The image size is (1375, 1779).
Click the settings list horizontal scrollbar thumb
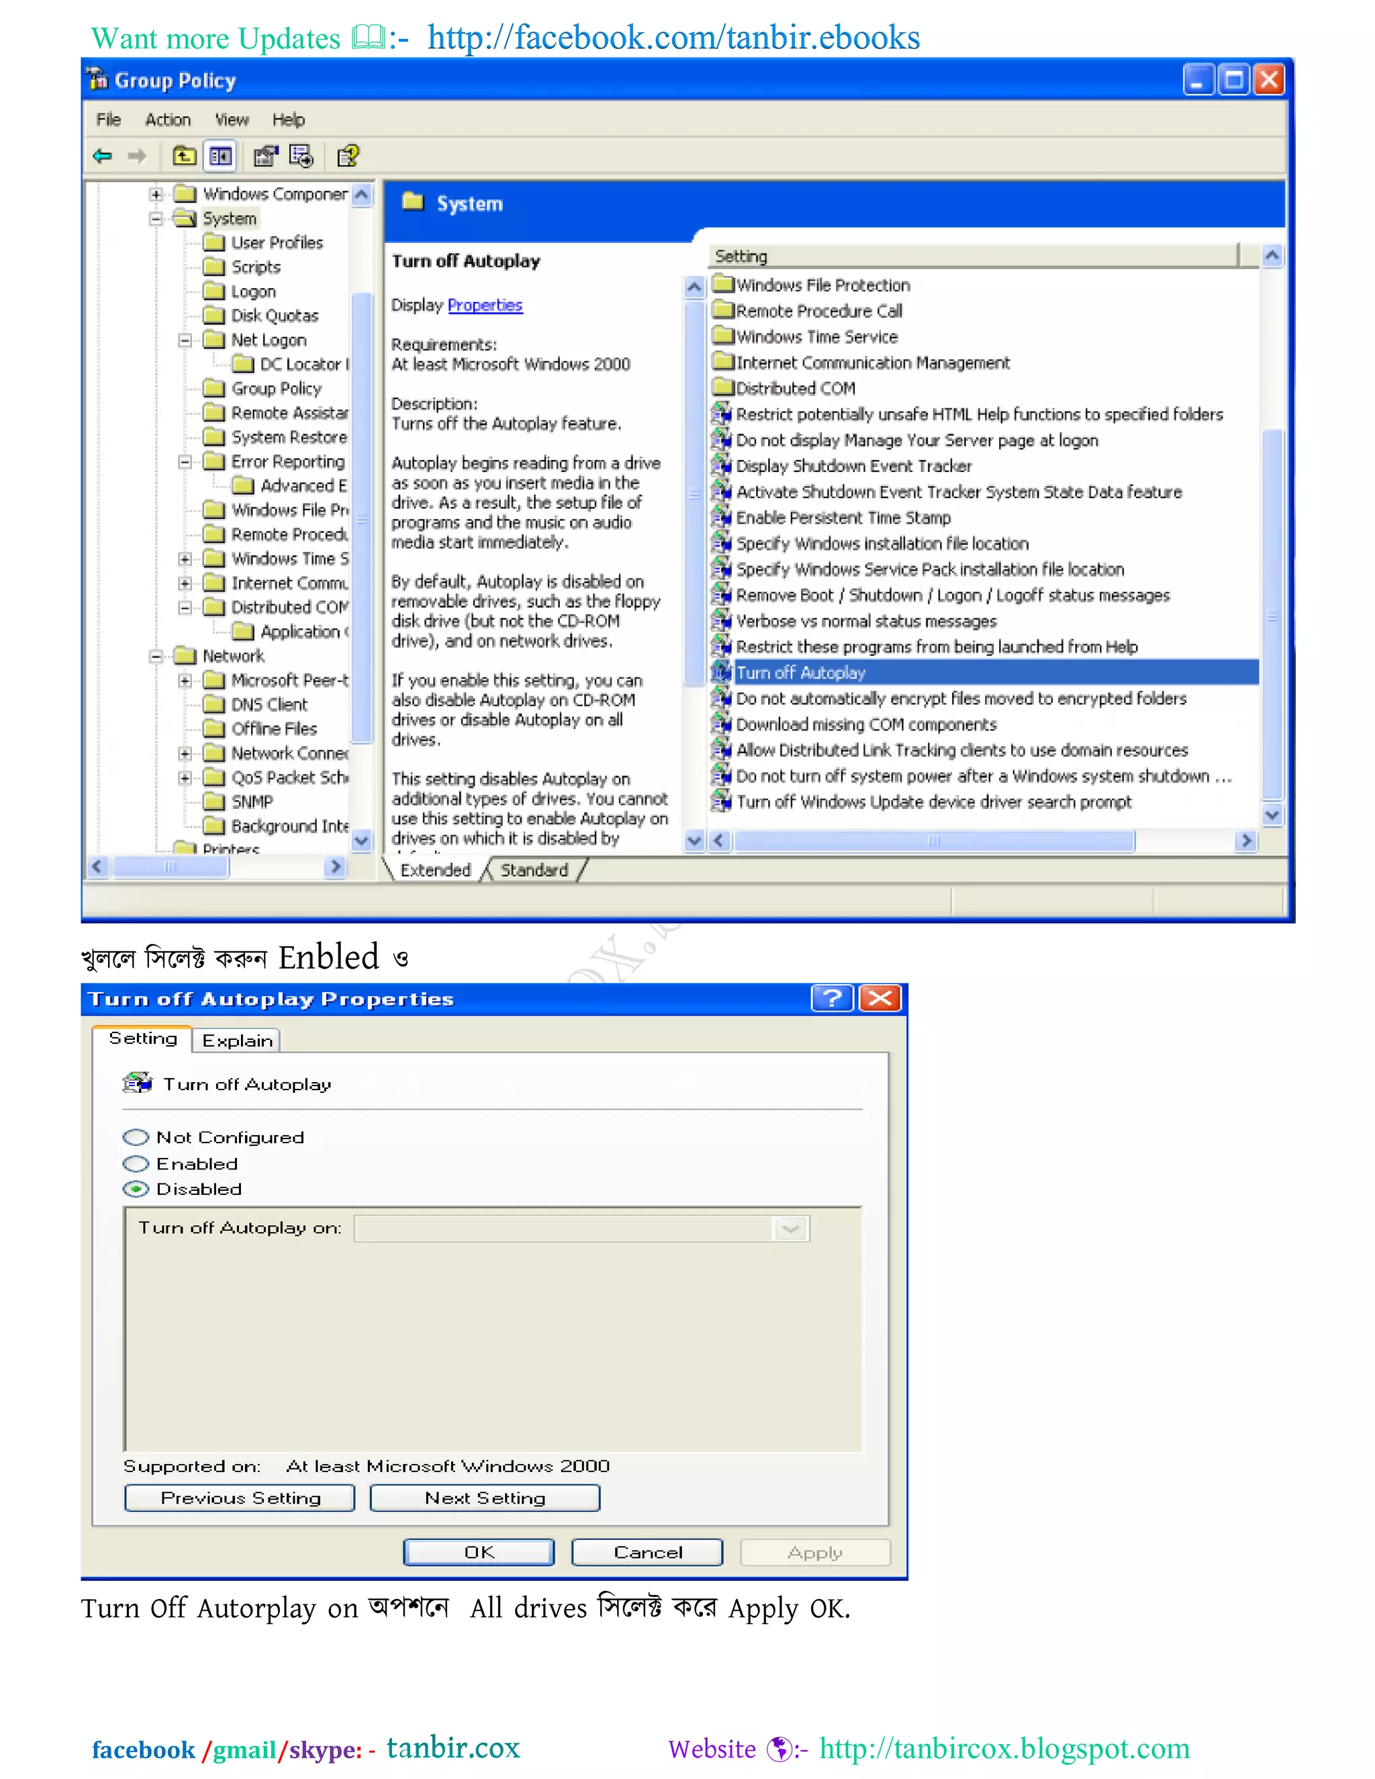coord(933,840)
